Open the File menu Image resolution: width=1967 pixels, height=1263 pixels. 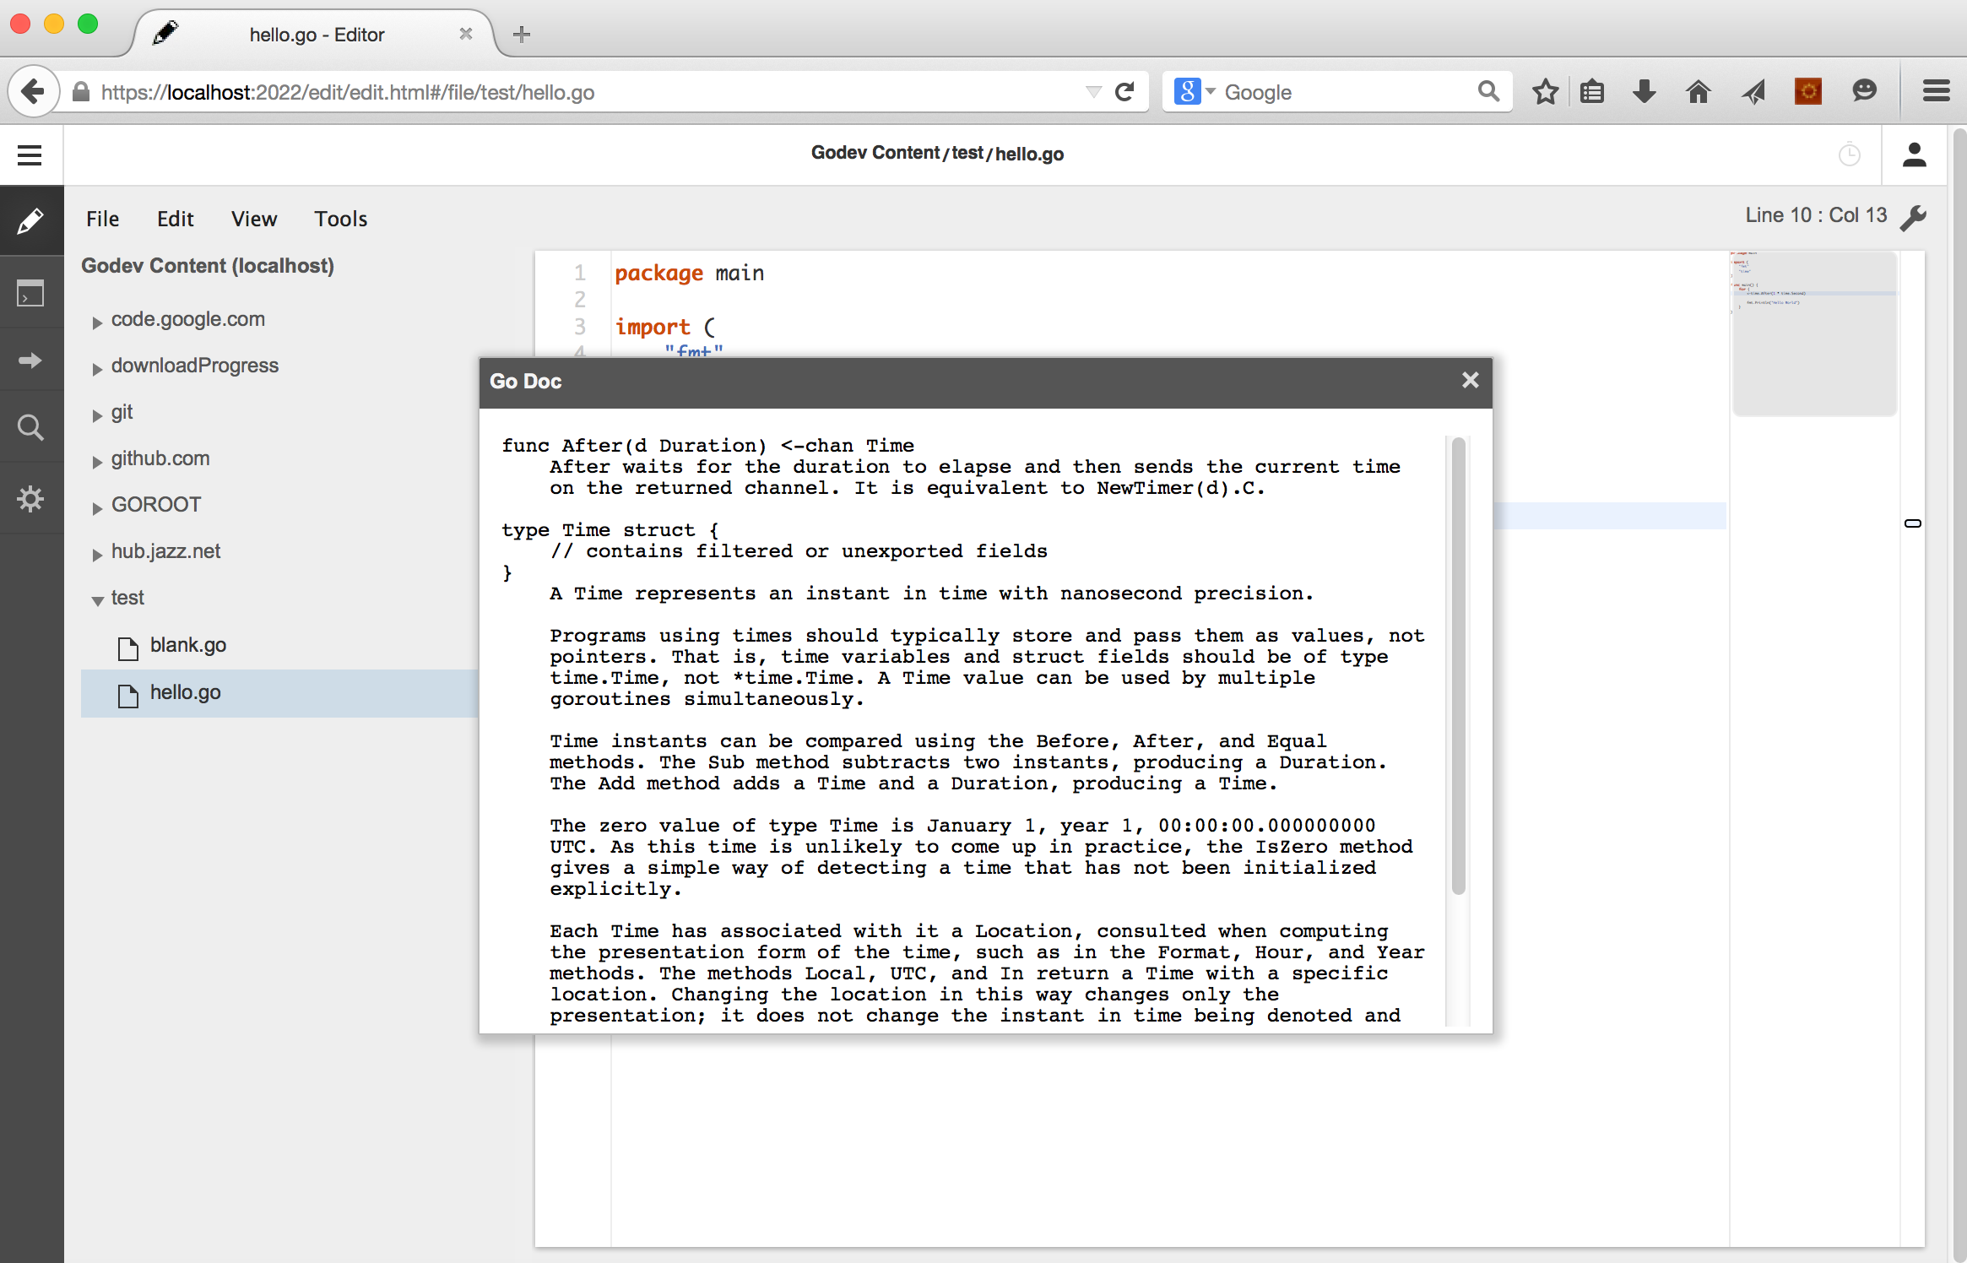[x=102, y=219]
